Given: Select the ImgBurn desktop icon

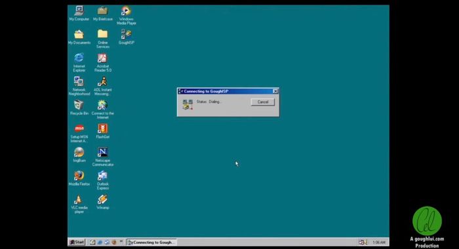Looking at the screenshot, I should pos(79,155).
